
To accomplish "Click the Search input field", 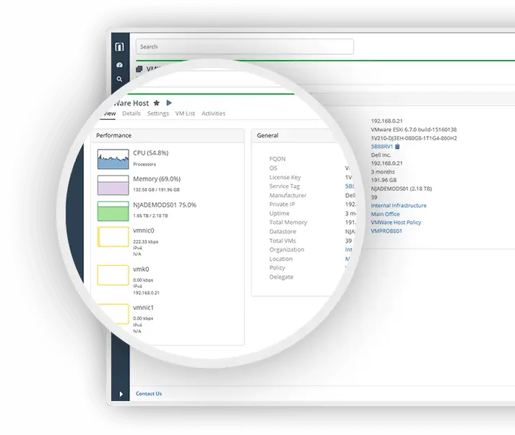I will [x=245, y=46].
